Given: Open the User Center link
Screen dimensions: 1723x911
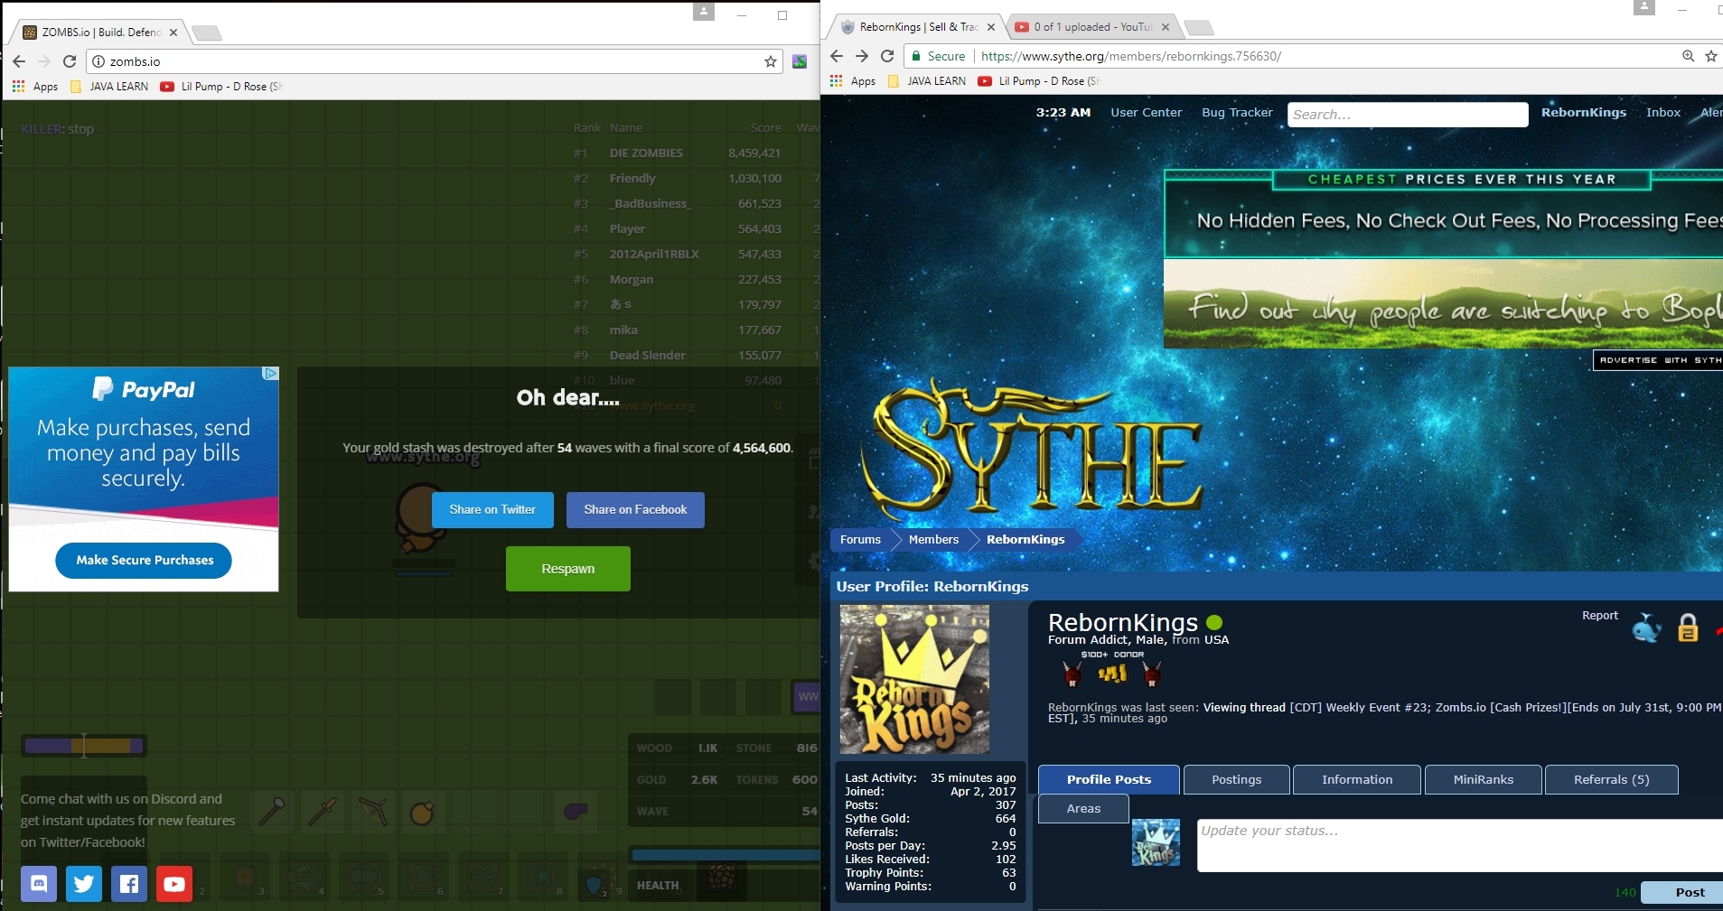Looking at the screenshot, I should point(1146,113).
